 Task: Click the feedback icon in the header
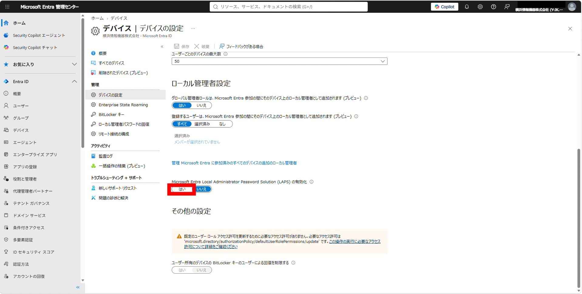coord(507,7)
